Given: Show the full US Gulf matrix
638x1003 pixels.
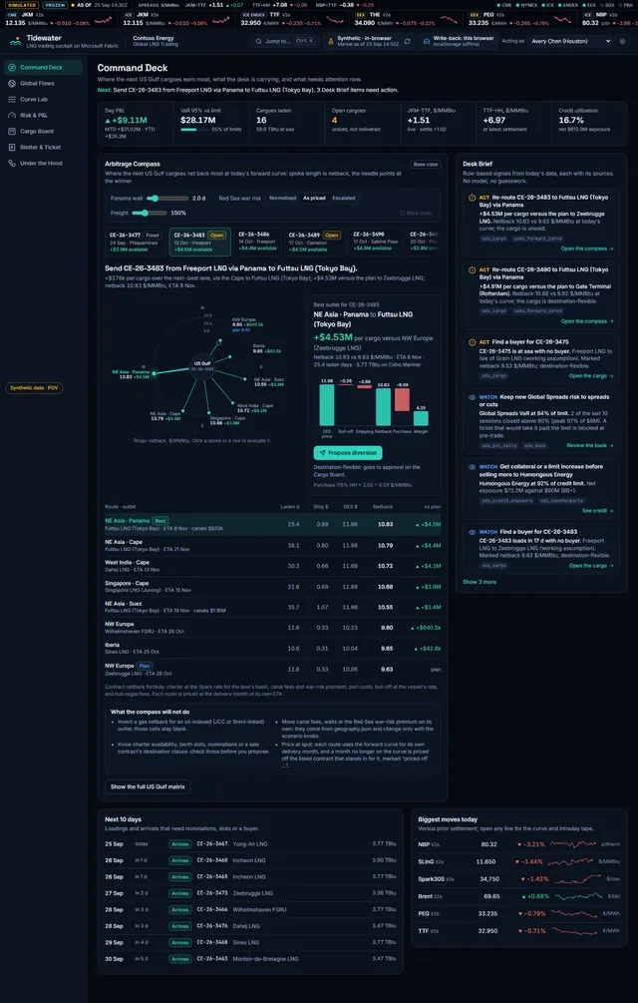Looking at the screenshot, I should [x=148, y=786].
